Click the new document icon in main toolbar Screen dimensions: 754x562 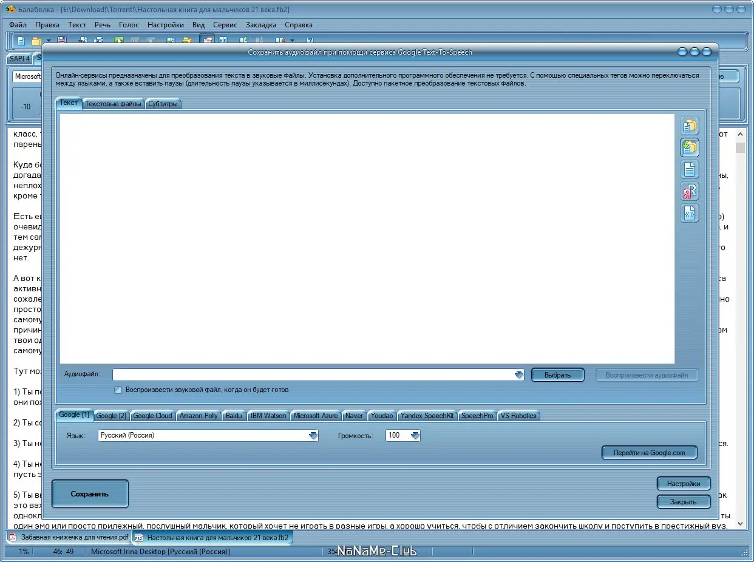21,41
